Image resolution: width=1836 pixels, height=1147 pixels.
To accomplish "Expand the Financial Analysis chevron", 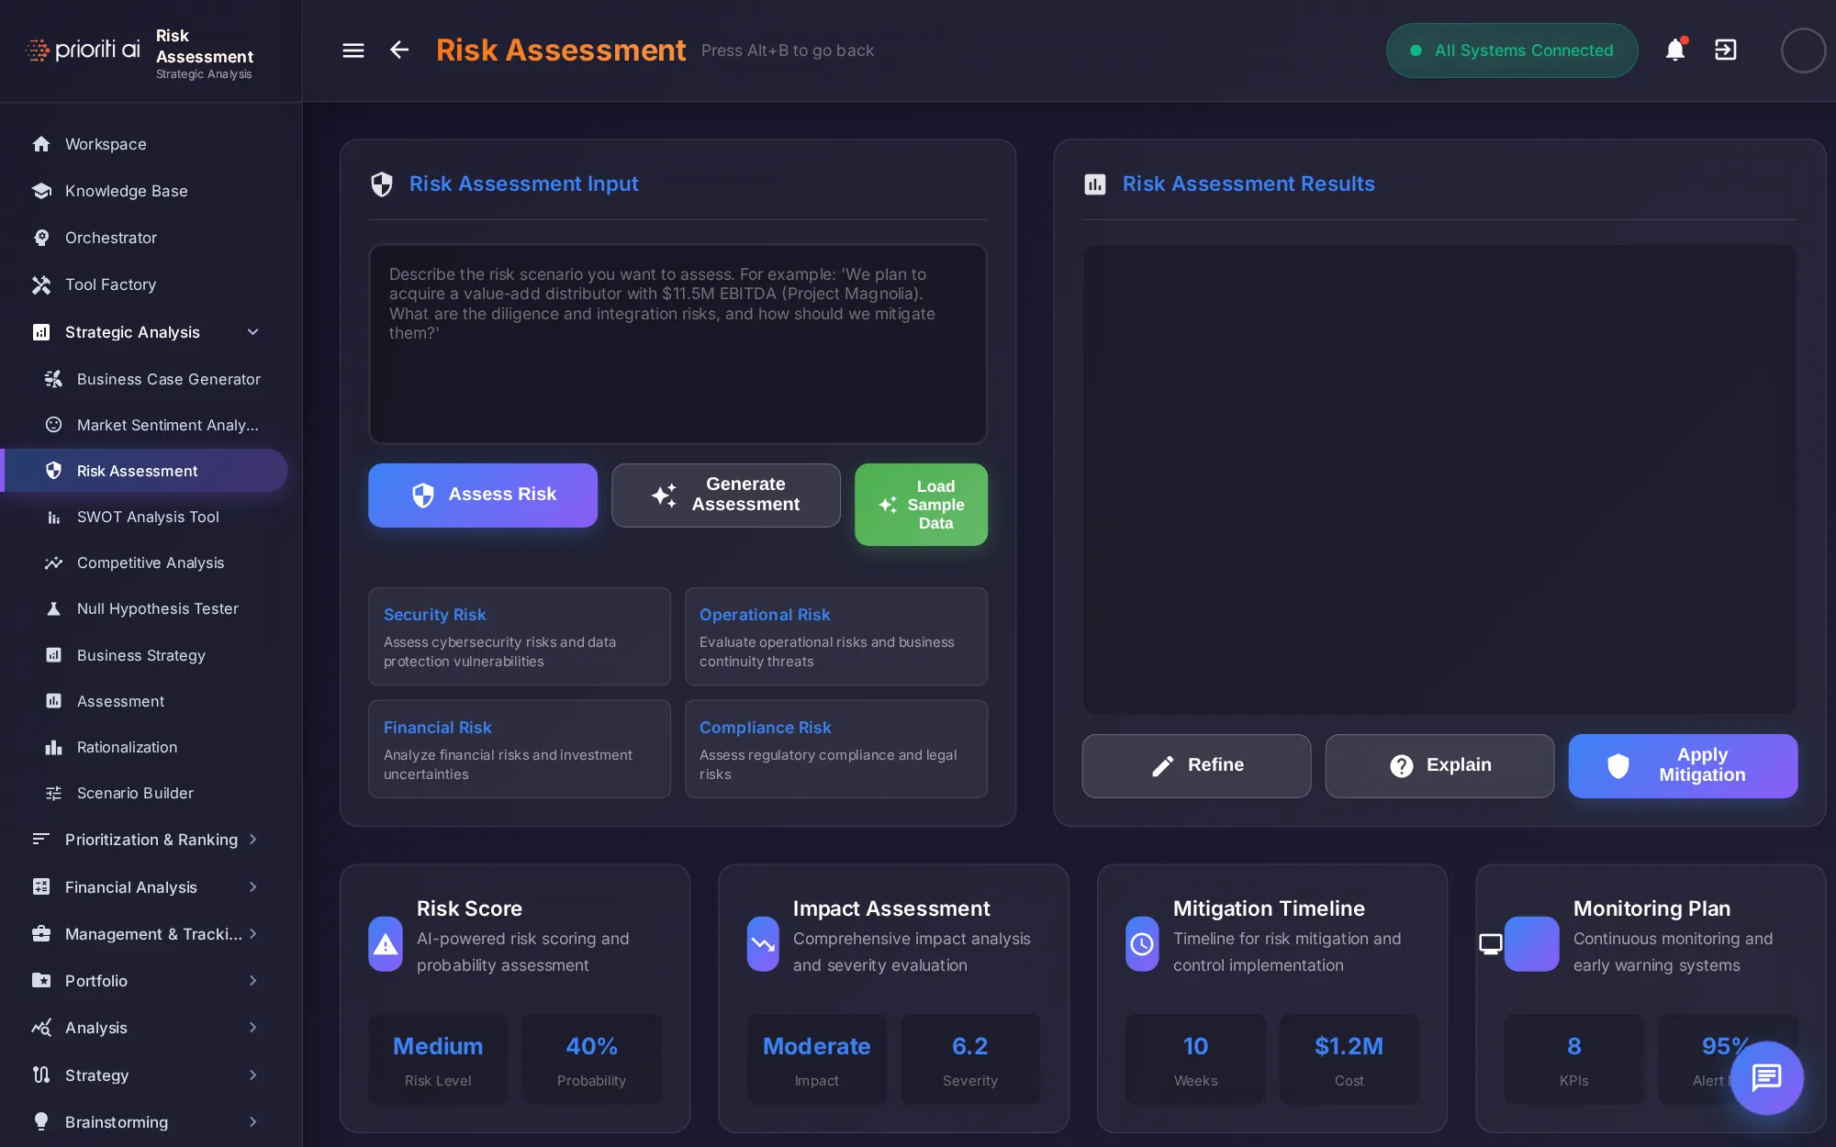I will click(252, 887).
